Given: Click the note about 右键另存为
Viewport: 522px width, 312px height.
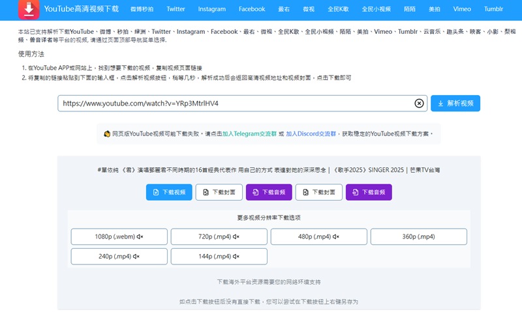Looking at the screenshot, I should 269,302.
